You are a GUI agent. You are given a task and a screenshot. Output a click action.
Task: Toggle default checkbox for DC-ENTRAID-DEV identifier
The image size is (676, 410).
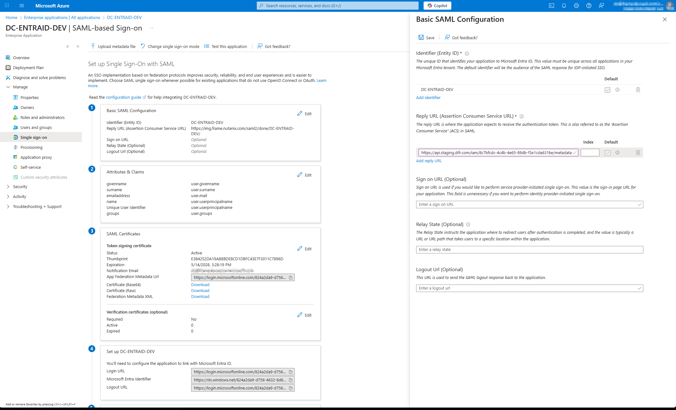click(x=607, y=90)
